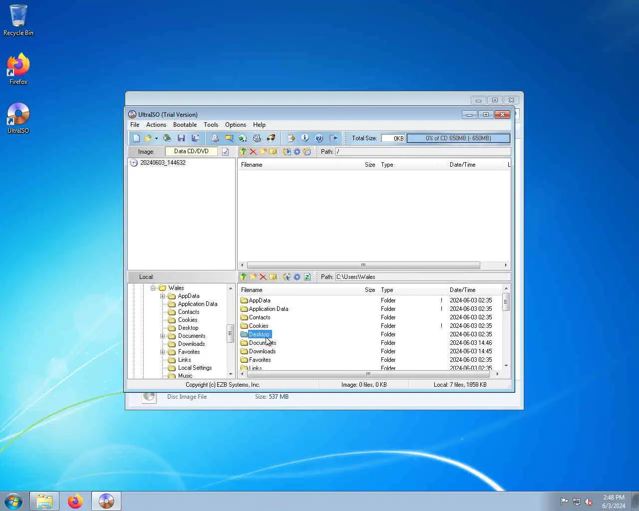Viewport: 639px width, 511px height.
Task: Open the File menu
Action: 135,125
